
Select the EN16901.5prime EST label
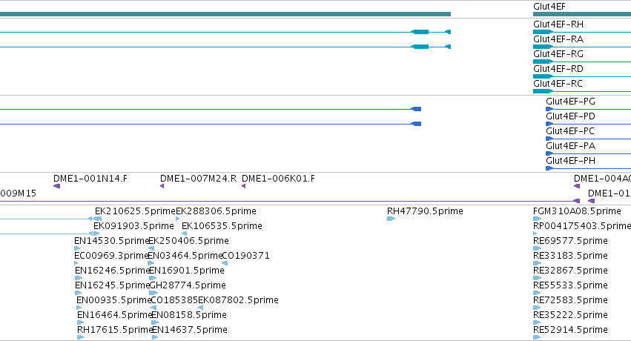point(187,271)
